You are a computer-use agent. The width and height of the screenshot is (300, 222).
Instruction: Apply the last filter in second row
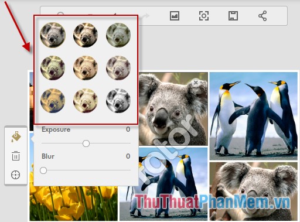(118, 68)
